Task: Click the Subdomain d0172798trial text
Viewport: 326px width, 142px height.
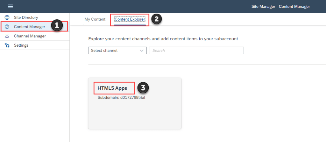Action: pyautogui.click(x=121, y=98)
